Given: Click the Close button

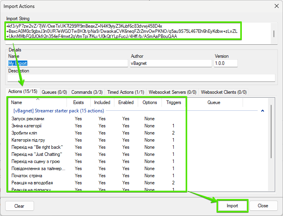Looking at the screenshot, I should pyautogui.click(x=263, y=206).
